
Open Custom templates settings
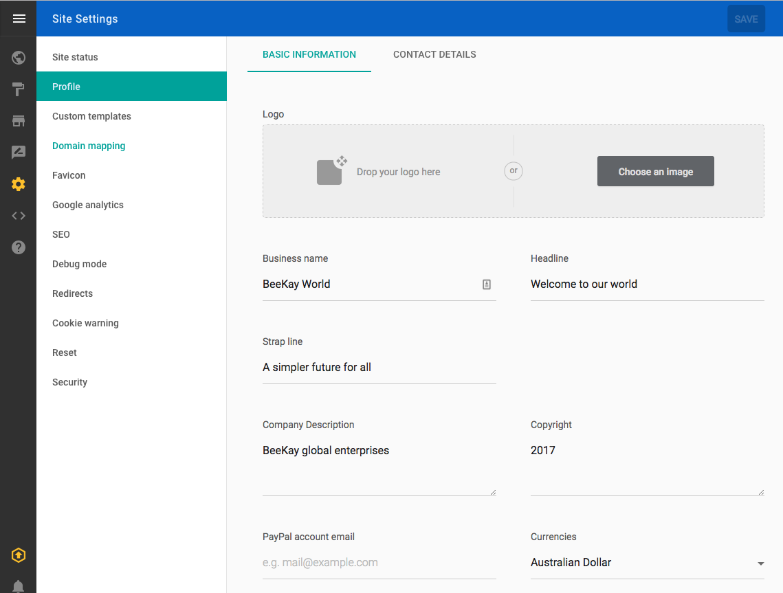[x=131, y=116]
